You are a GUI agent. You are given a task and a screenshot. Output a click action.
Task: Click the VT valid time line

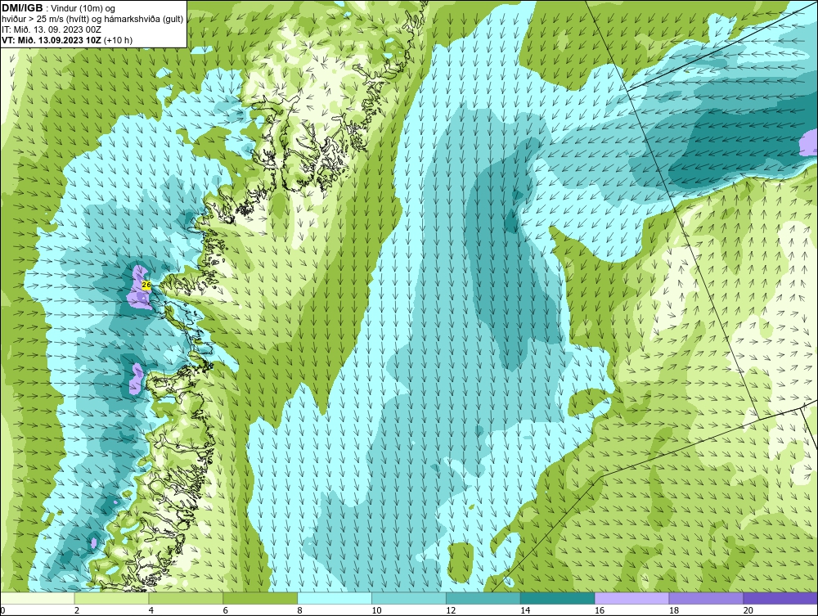click(x=67, y=40)
